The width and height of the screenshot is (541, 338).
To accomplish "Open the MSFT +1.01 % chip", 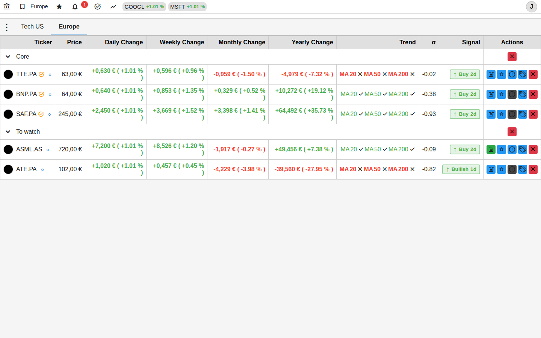I will [187, 7].
